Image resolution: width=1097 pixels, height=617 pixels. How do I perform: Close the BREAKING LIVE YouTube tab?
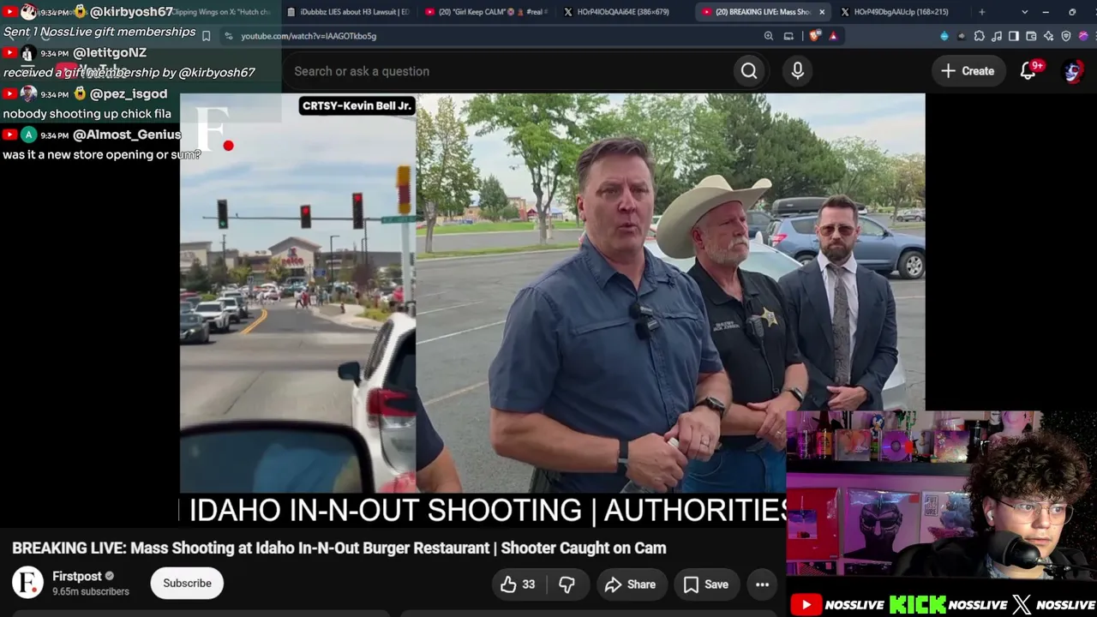822,12
